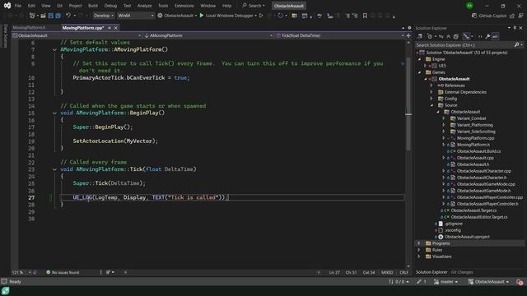Click the Undo arrow icon
The image size is (527, 296).
tap(68, 16)
